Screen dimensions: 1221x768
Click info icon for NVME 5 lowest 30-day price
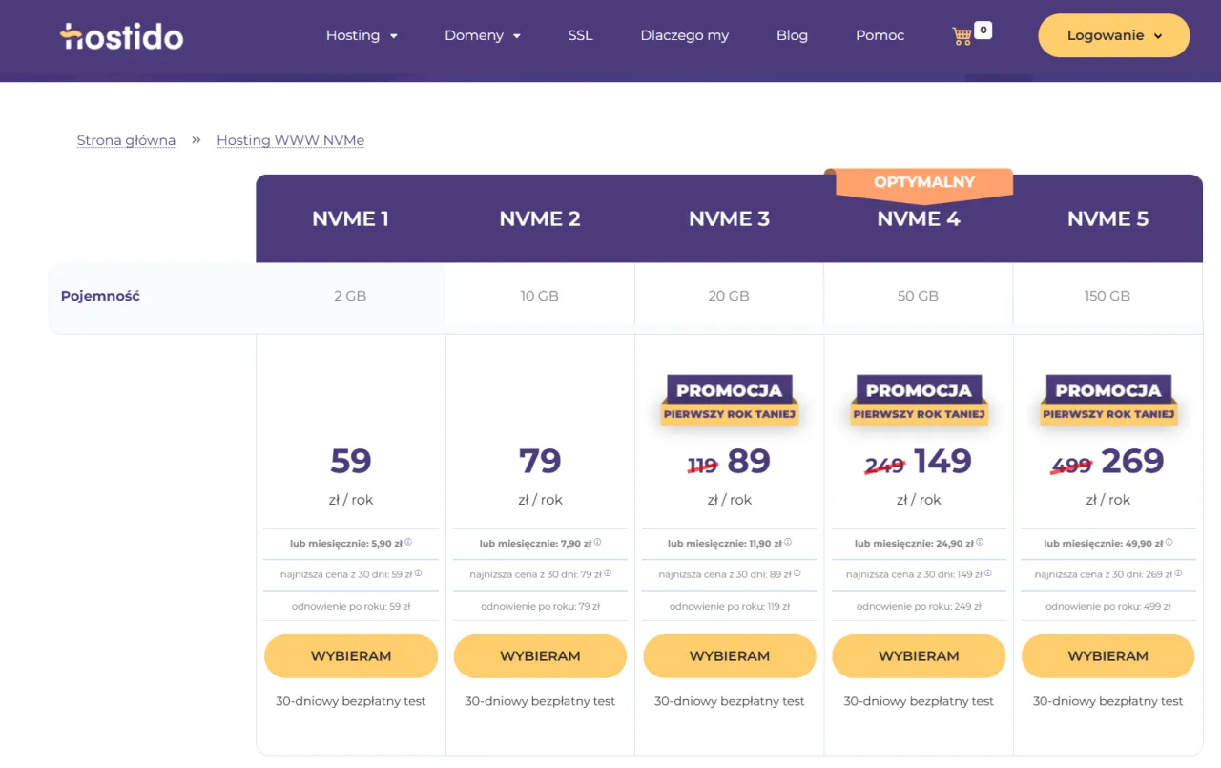(x=1179, y=573)
